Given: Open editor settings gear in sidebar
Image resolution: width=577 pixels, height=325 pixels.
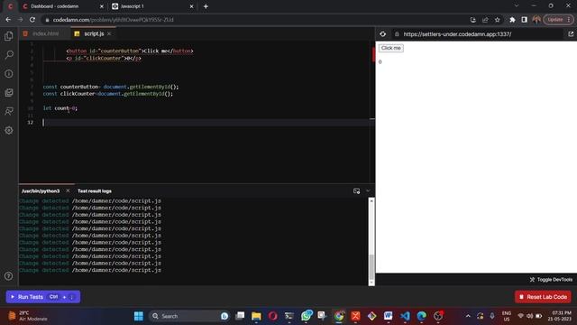Looking at the screenshot, I should (x=9, y=130).
